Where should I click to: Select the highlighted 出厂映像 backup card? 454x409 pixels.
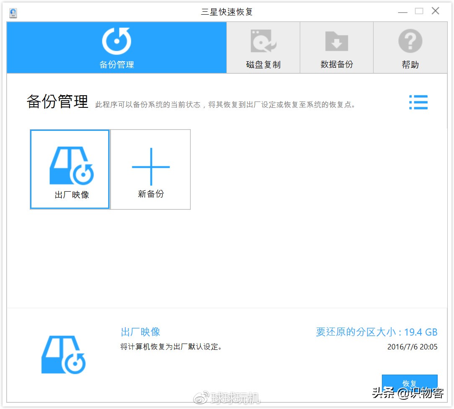(69, 169)
